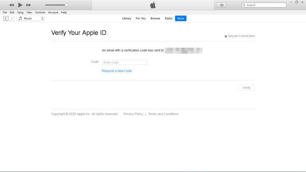Viewport: 306px width, 172px height.
Task: Click Request a New Code link
Action: coord(117,71)
